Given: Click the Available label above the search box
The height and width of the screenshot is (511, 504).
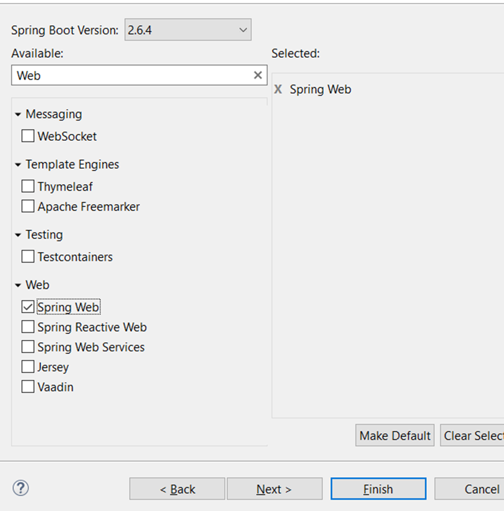Looking at the screenshot, I should 37,53.
